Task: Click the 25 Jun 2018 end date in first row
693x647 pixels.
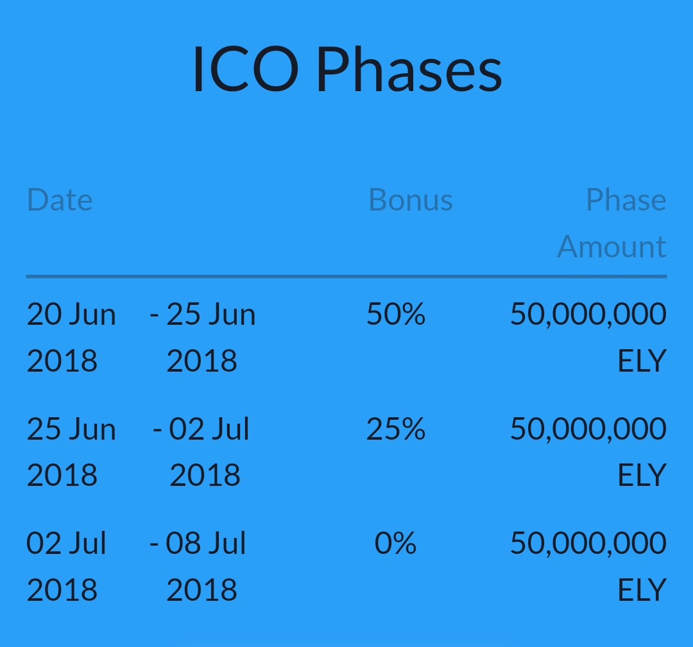Action: (x=202, y=337)
